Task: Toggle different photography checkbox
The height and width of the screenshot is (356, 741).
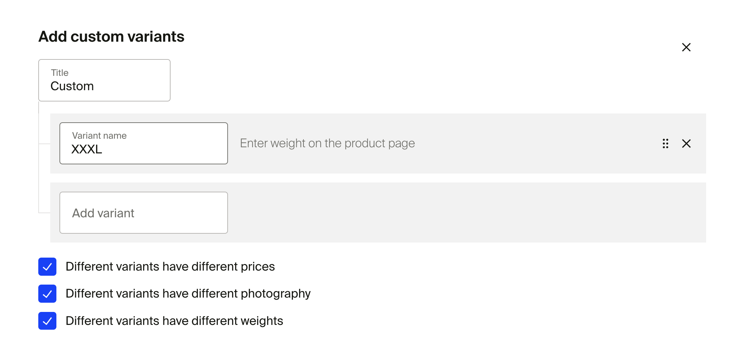Action: 47,293
